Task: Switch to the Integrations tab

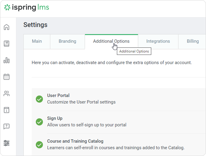Action: (158, 41)
